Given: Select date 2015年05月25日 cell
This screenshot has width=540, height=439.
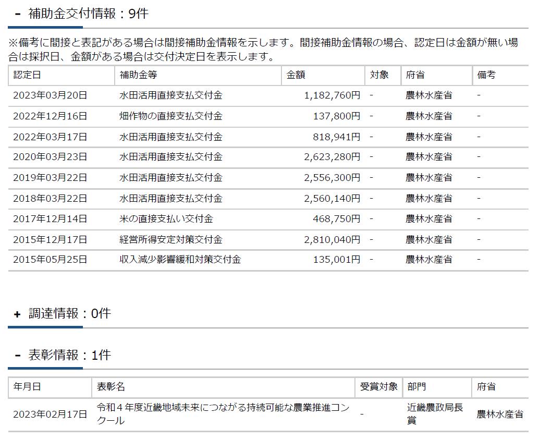Looking at the screenshot, I should (x=50, y=260).
